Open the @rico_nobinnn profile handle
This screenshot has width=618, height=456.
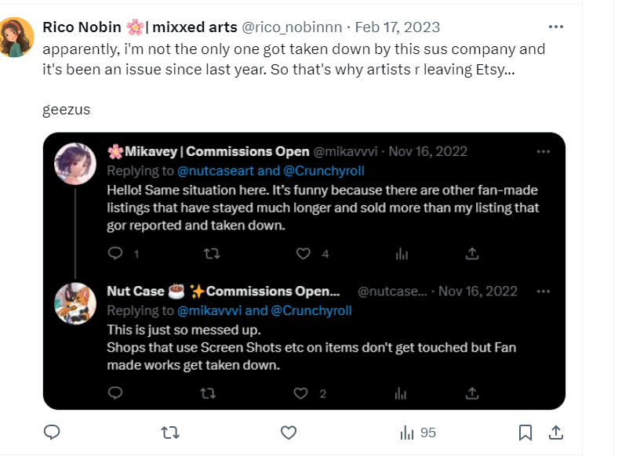coord(293,27)
